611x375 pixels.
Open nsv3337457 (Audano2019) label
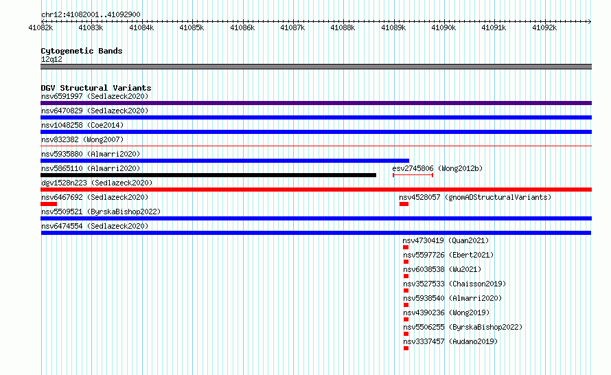(x=450, y=341)
